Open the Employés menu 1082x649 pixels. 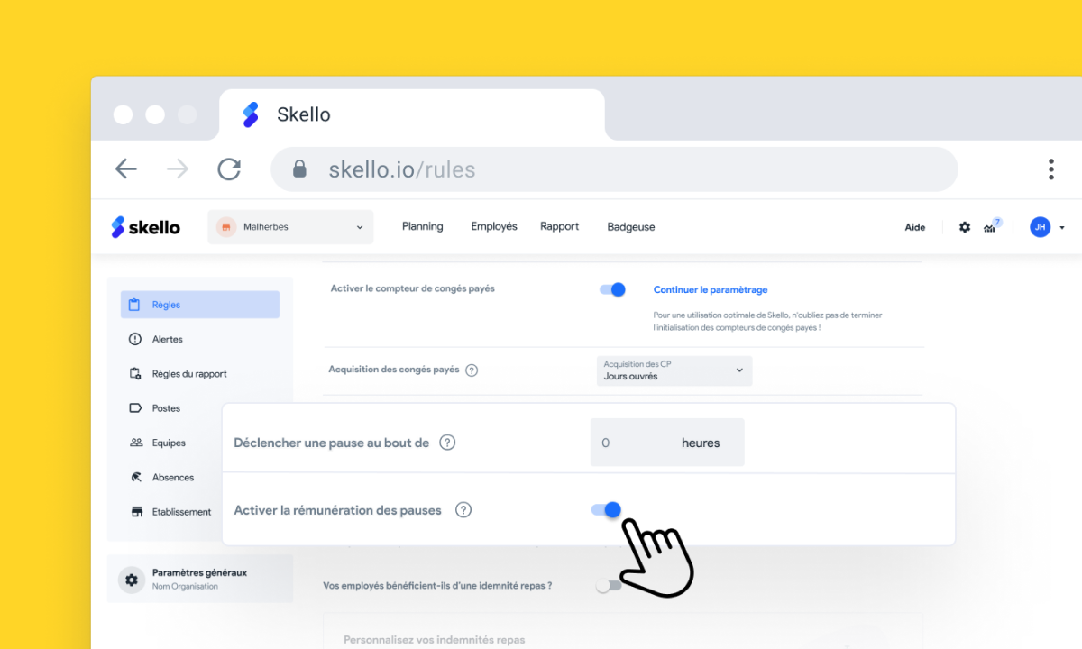[x=494, y=226]
